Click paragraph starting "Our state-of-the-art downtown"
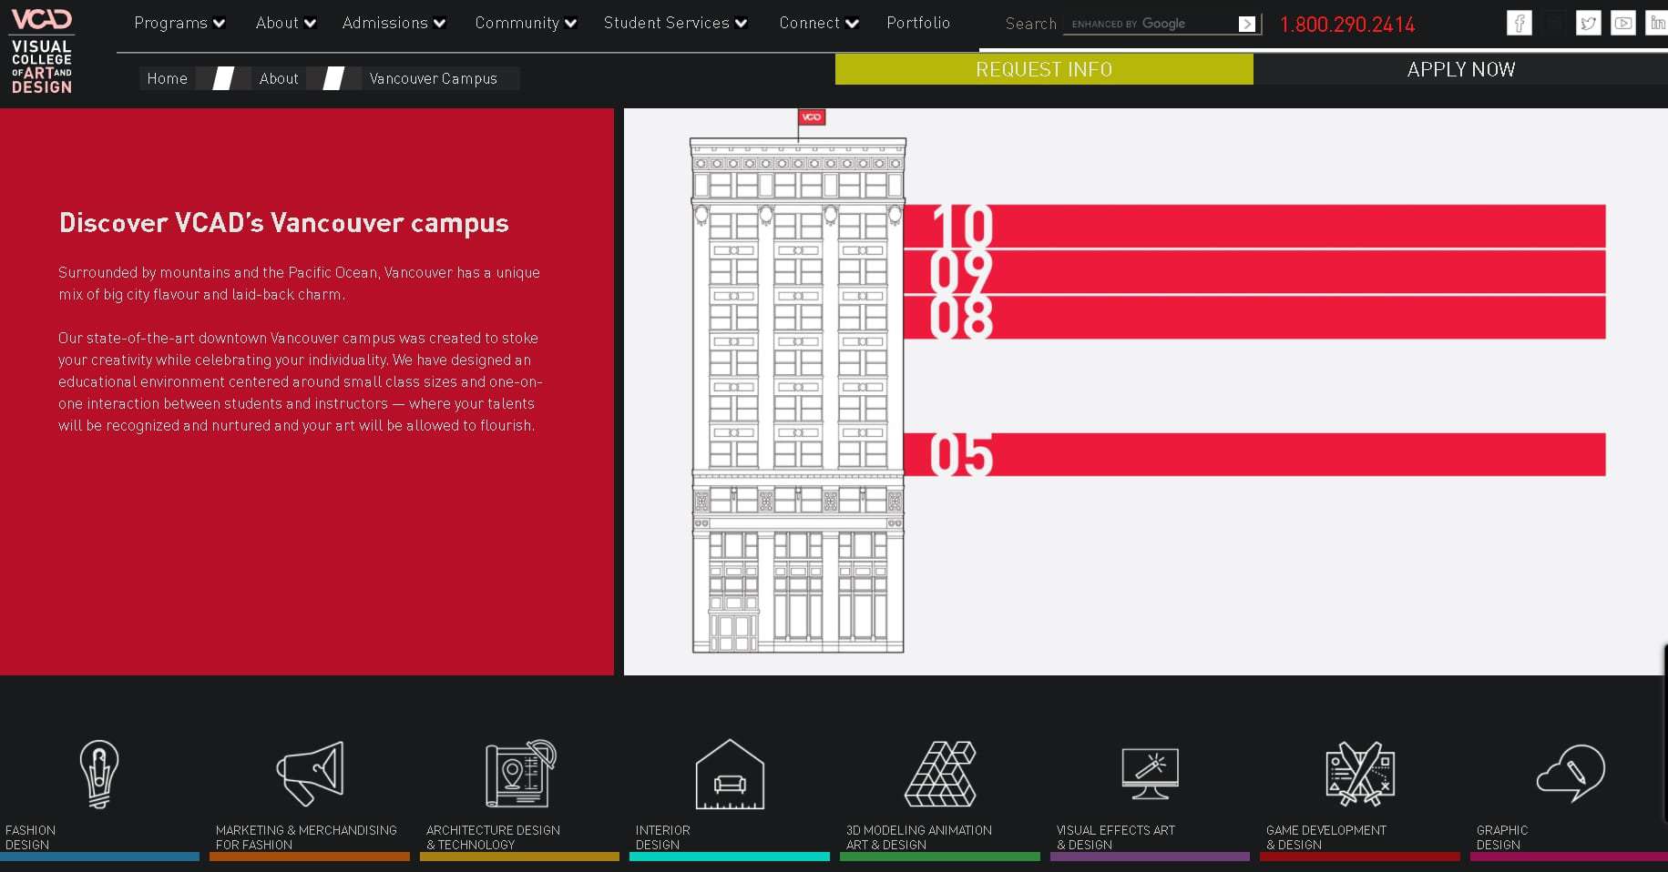The height and width of the screenshot is (872, 1668). coord(300,381)
